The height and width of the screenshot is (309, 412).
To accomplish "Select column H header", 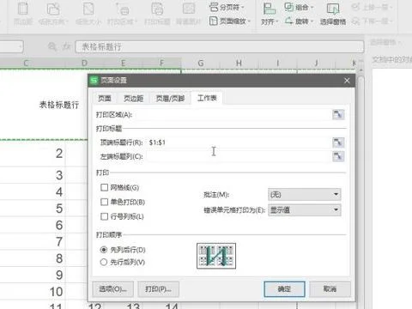I will [239, 63].
